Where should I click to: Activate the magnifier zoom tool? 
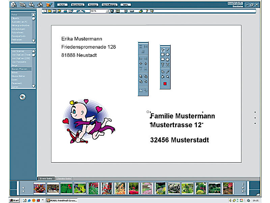click(x=168, y=77)
